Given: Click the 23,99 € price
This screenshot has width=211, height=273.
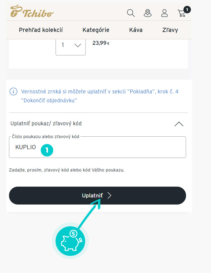Looking at the screenshot, I should pos(101,43).
